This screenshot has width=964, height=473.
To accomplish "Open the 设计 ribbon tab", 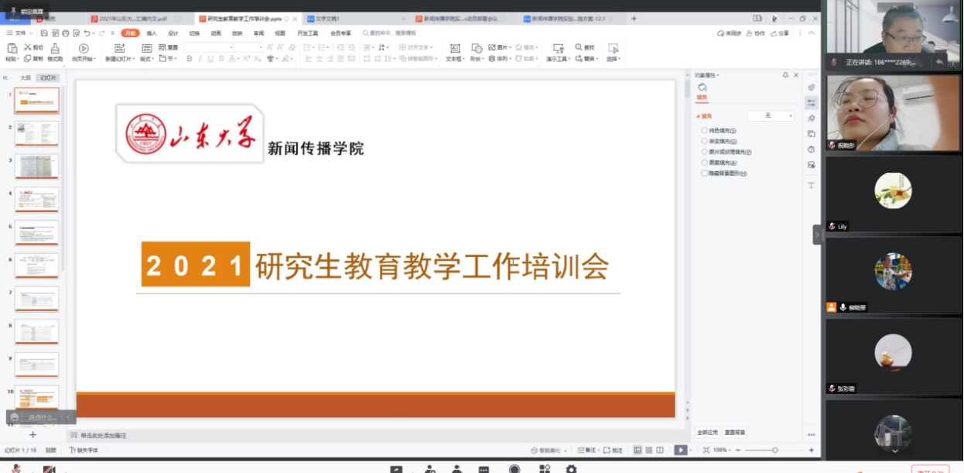I will 173,33.
